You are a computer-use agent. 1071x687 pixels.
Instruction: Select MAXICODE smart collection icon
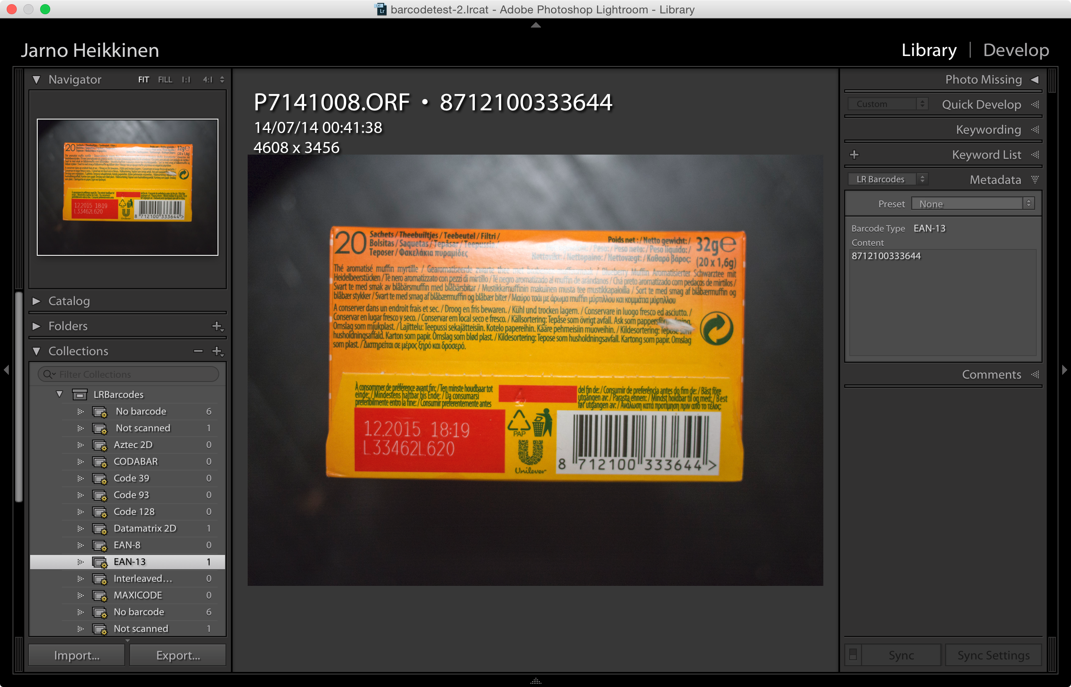(100, 595)
